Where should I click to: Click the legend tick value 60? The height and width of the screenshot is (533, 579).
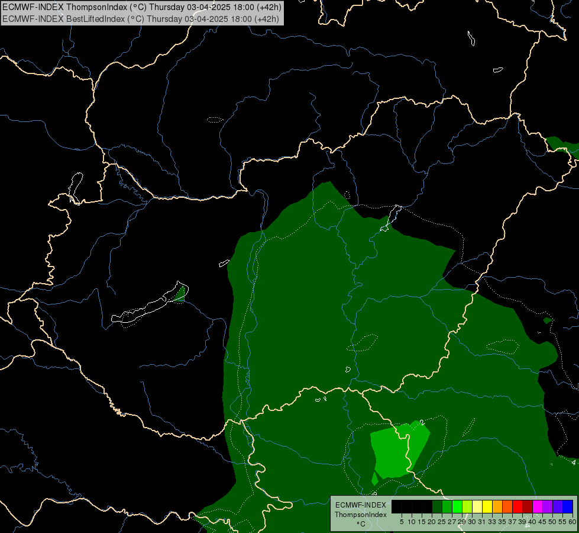click(572, 522)
